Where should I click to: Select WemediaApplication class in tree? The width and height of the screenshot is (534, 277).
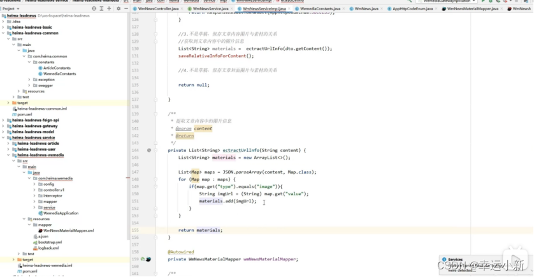(x=61, y=213)
